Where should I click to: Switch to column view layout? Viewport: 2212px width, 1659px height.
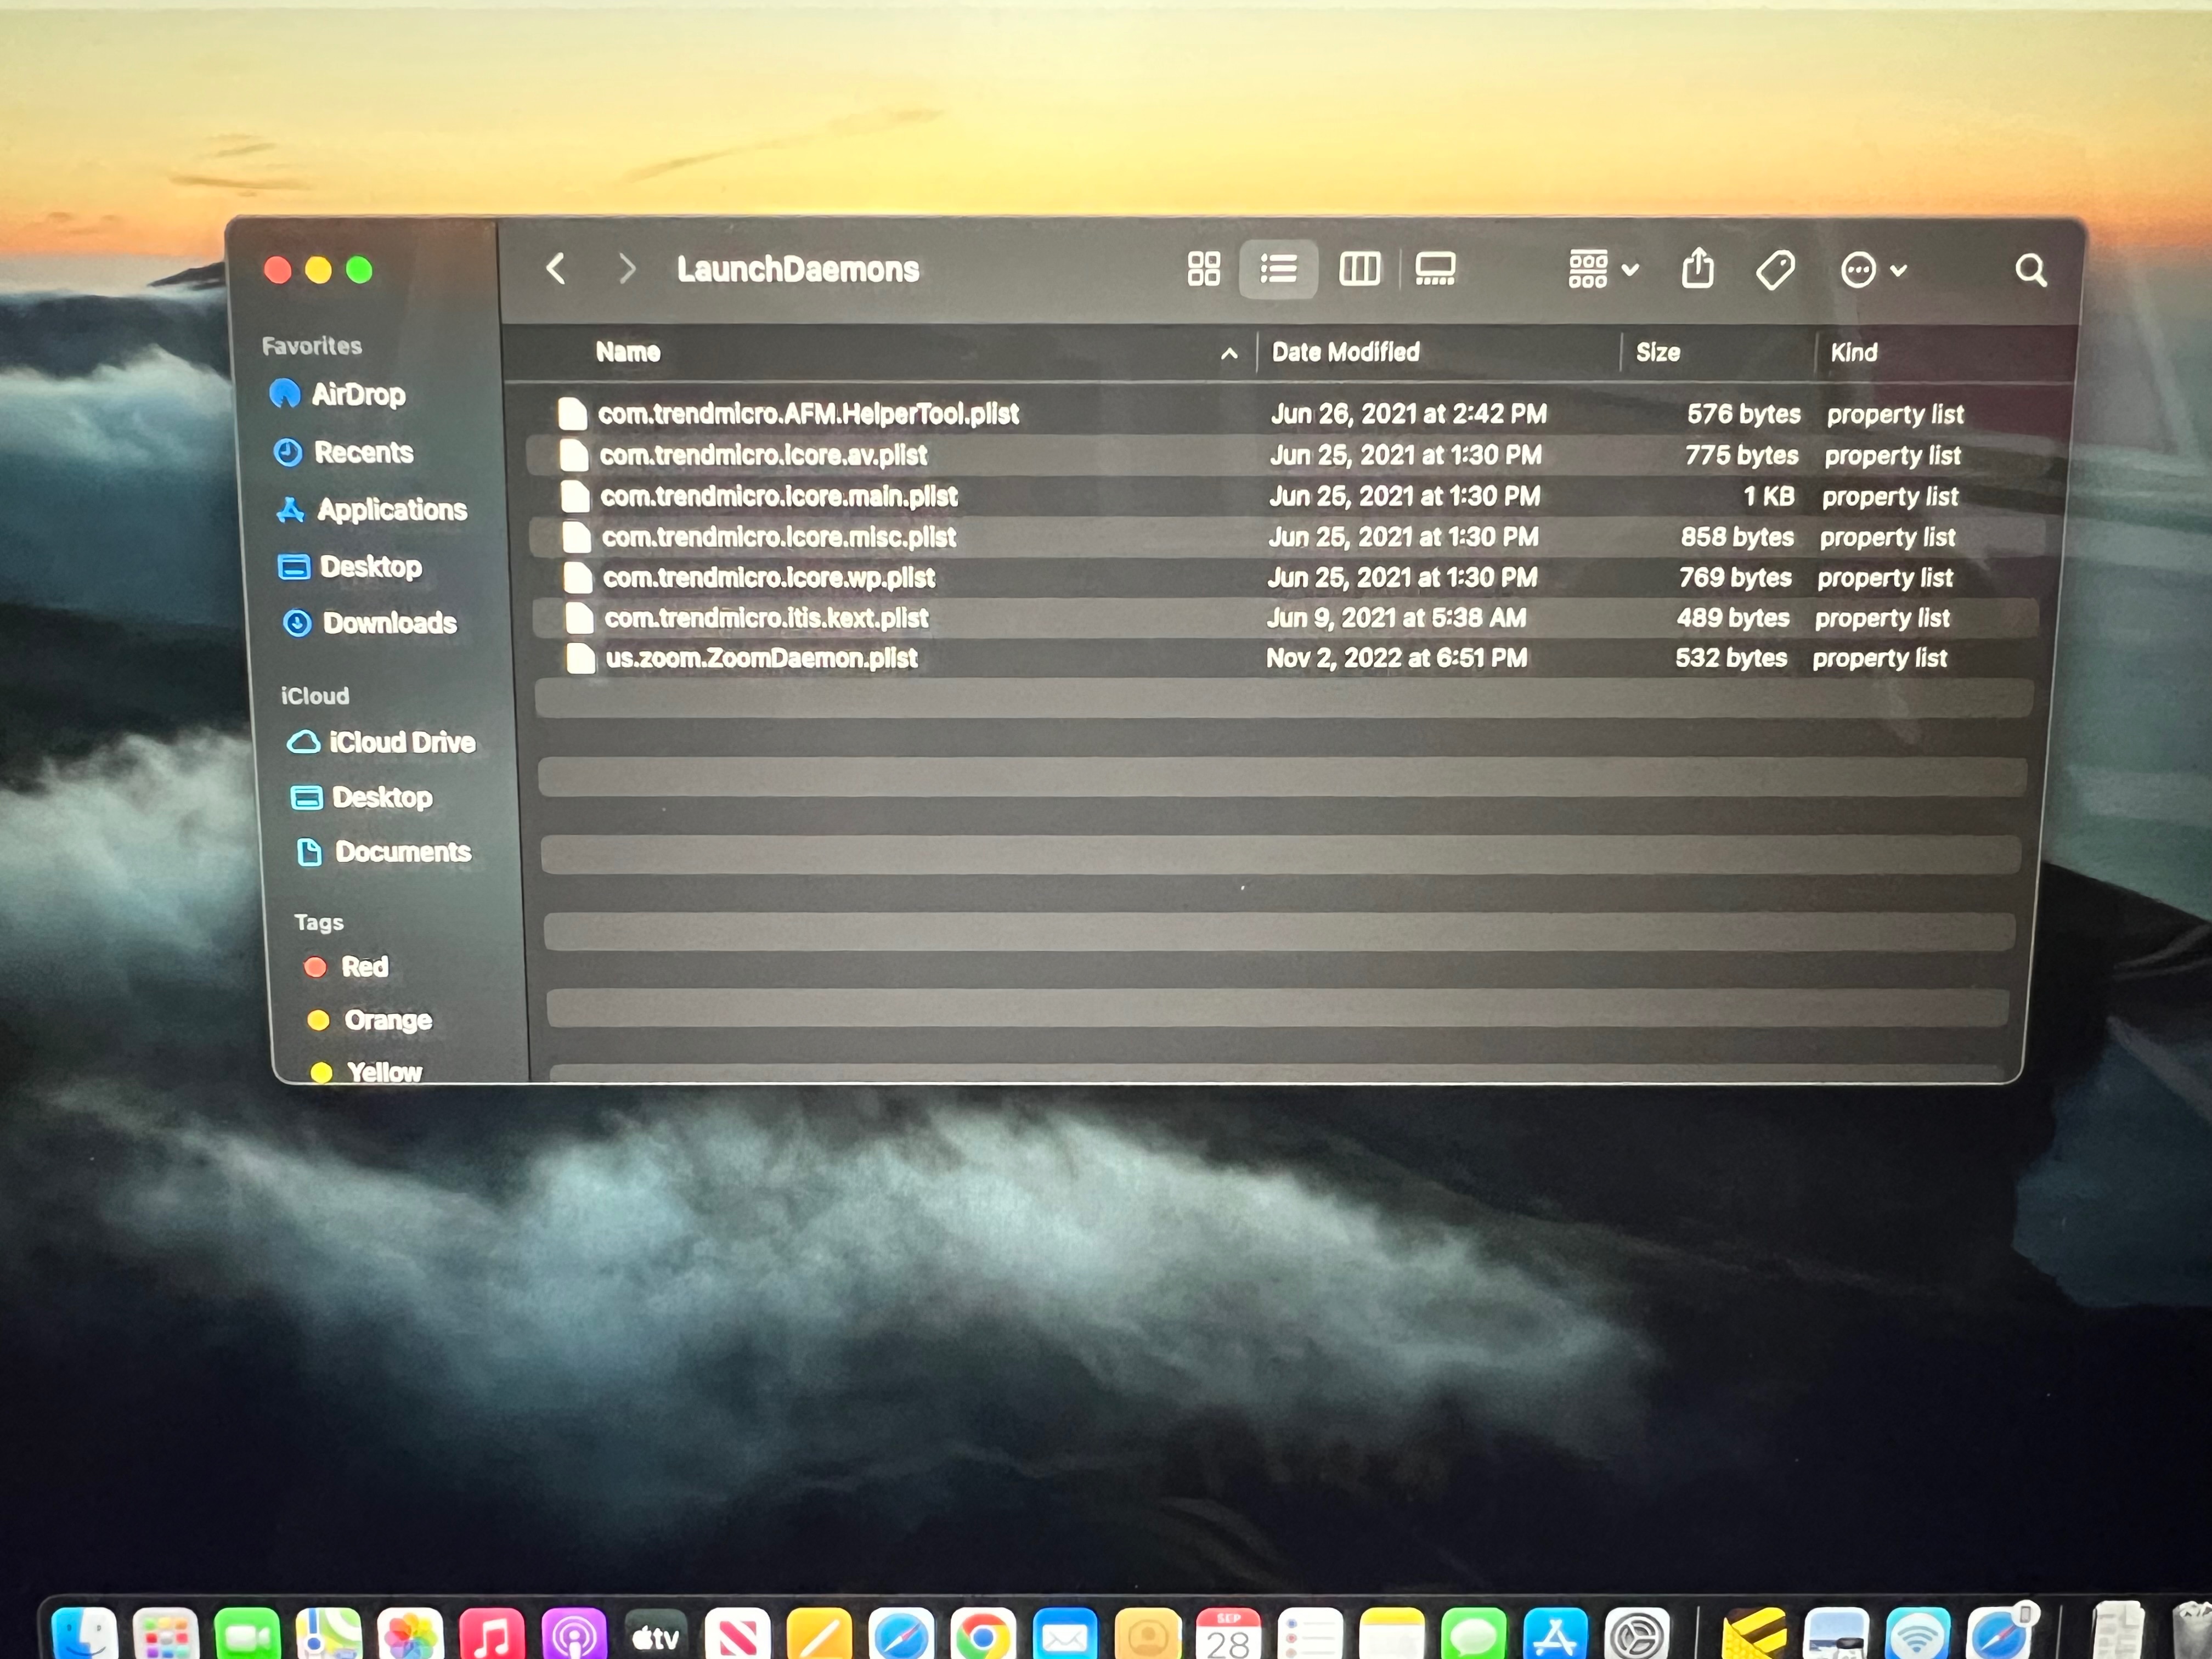(x=1359, y=269)
